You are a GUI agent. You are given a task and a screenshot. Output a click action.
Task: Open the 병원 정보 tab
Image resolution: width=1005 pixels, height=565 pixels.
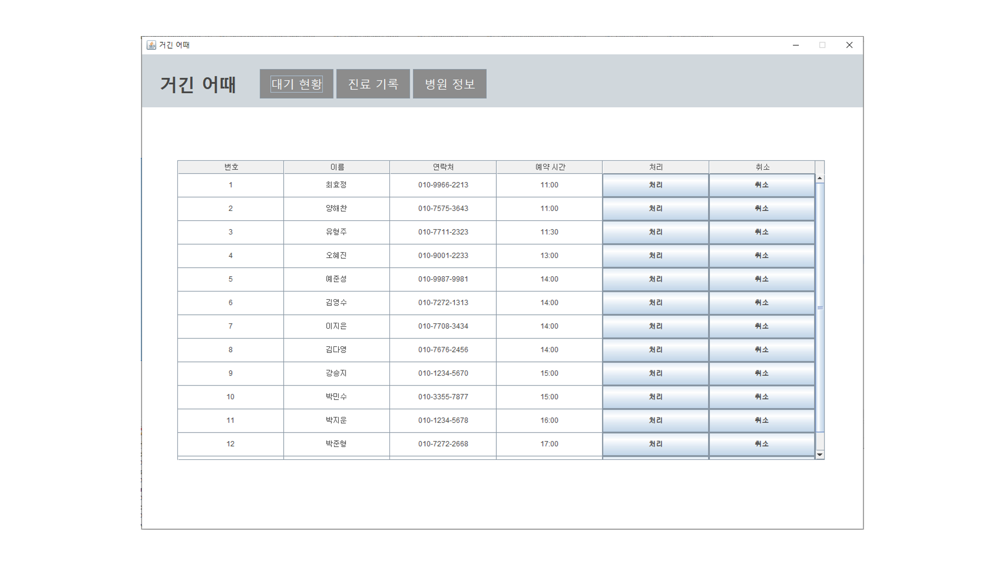coord(449,84)
